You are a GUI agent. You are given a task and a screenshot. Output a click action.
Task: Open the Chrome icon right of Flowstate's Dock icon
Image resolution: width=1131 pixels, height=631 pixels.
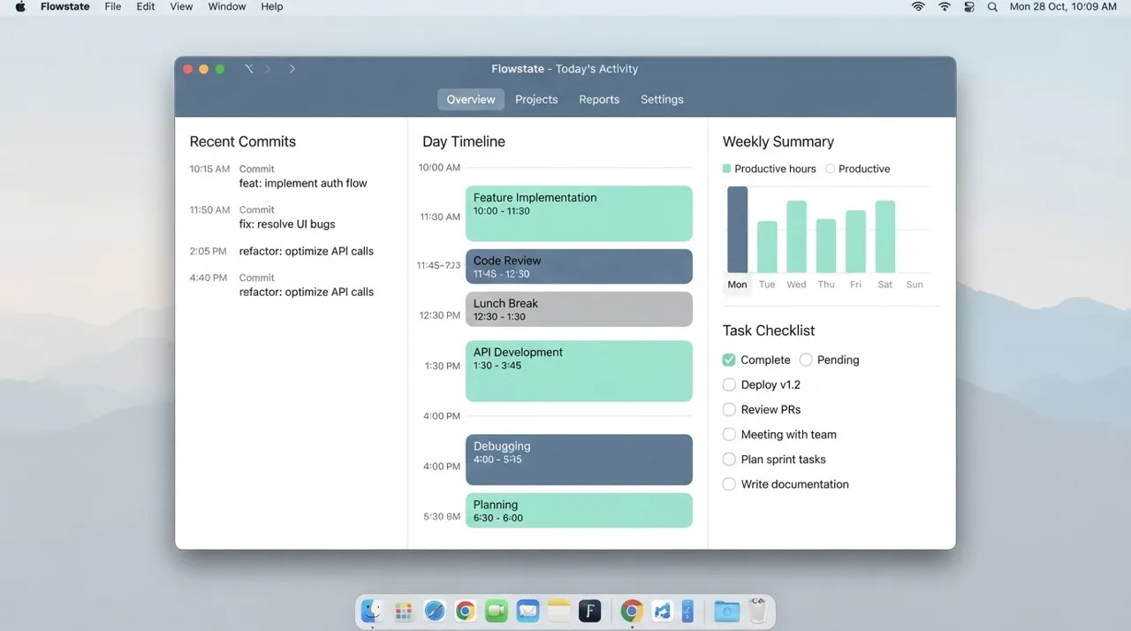click(x=631, y=611)
